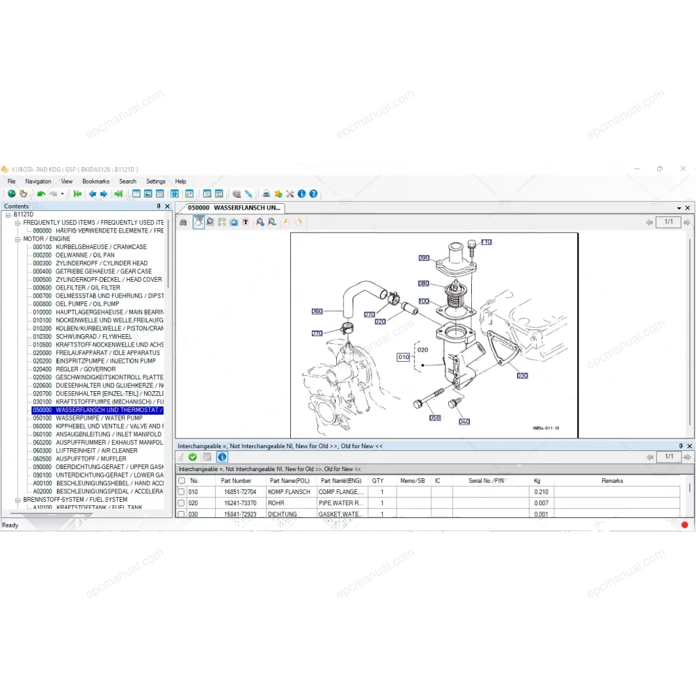Image resolution: width=696 pixels, height=696 pixels.
Task: Open dropdown arrow next to redo icon
Action: tap(62, 193)
